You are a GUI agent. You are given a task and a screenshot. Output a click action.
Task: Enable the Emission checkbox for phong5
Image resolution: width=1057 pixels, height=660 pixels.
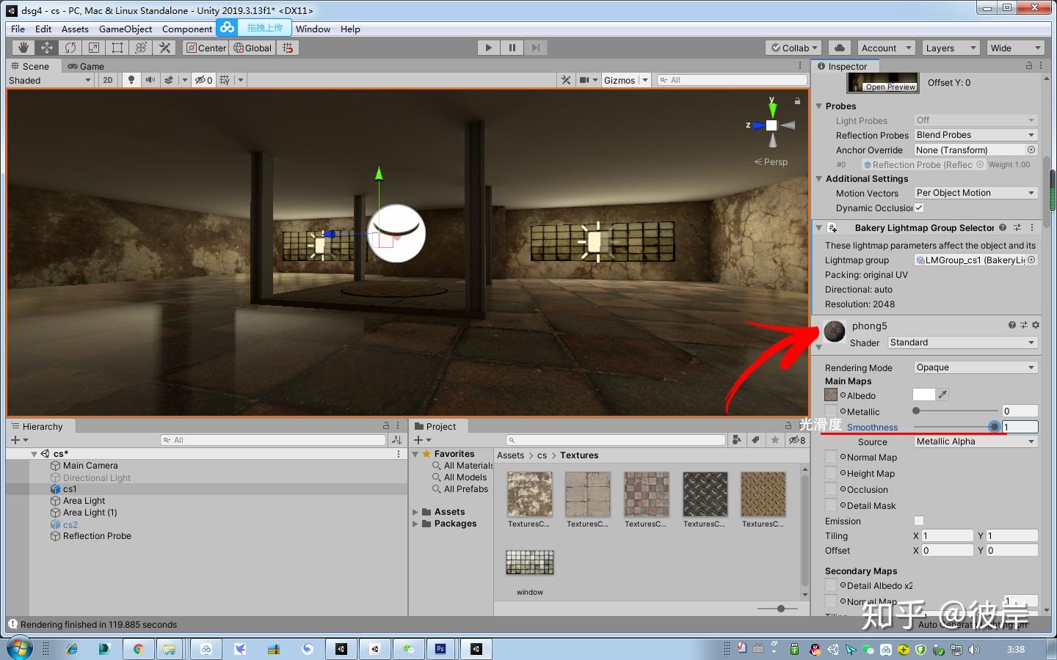click(919, 521)
